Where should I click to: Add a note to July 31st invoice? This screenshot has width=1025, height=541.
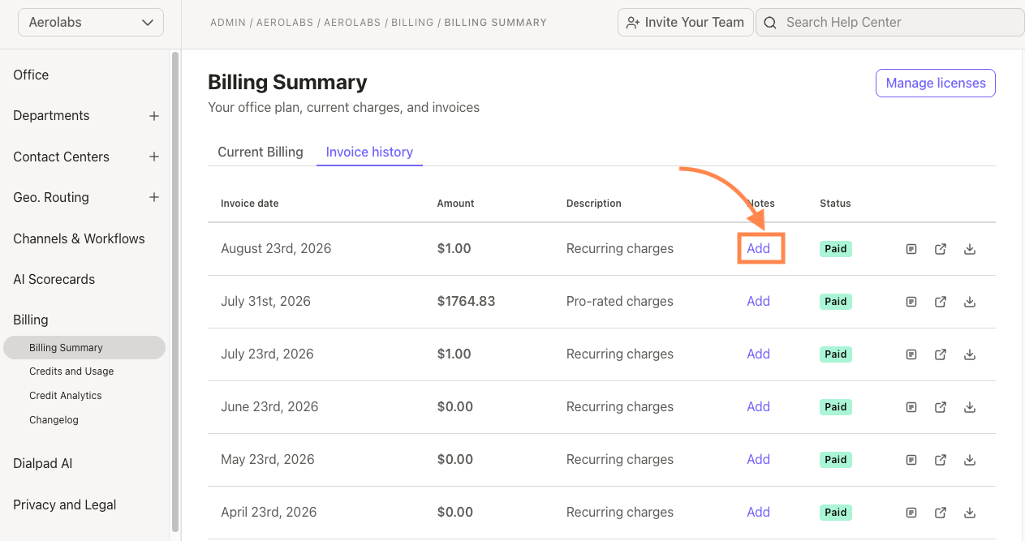(759, 301)
